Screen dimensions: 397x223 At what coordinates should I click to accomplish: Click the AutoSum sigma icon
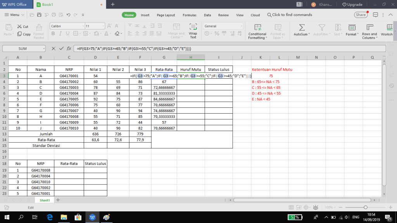pos(302,27)
